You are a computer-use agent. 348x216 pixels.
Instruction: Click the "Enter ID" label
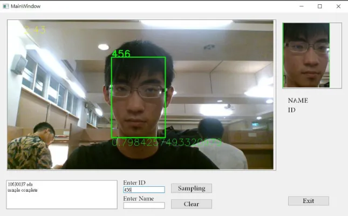click(x=134, y=183)
